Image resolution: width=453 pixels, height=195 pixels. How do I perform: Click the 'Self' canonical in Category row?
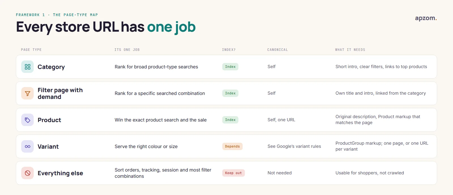tap(272, 67)
